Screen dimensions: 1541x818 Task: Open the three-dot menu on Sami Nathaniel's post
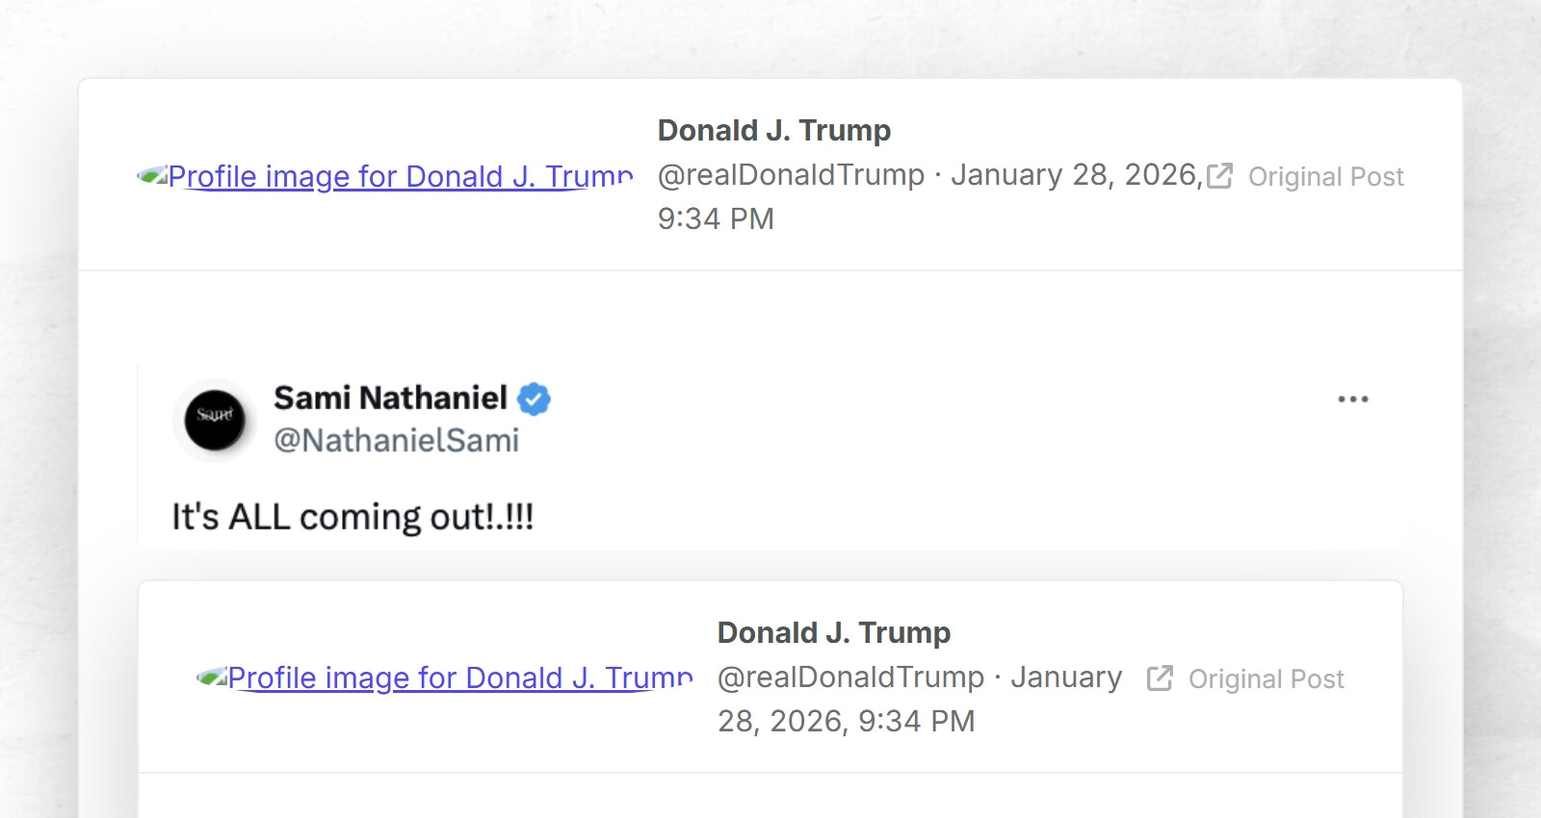(1352, 399)
